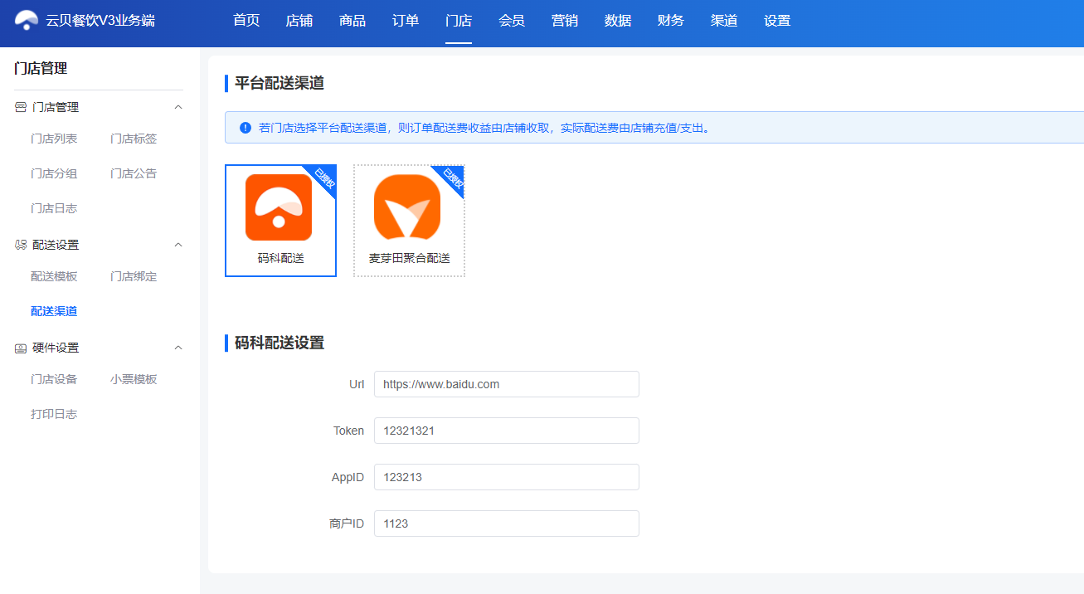
Task: Click the 配送设置 delivery icon in the sidebar
Action: tap(21, 246)
